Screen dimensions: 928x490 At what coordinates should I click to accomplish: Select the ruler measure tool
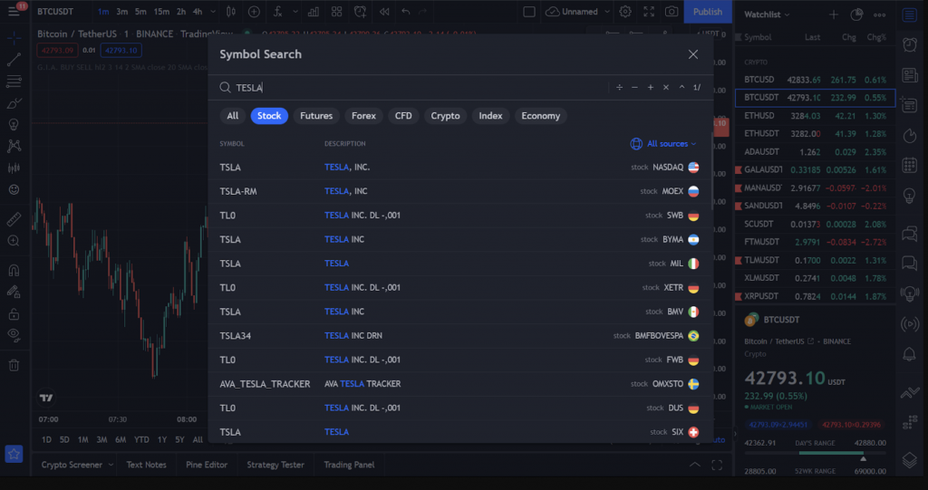point(14,219)
